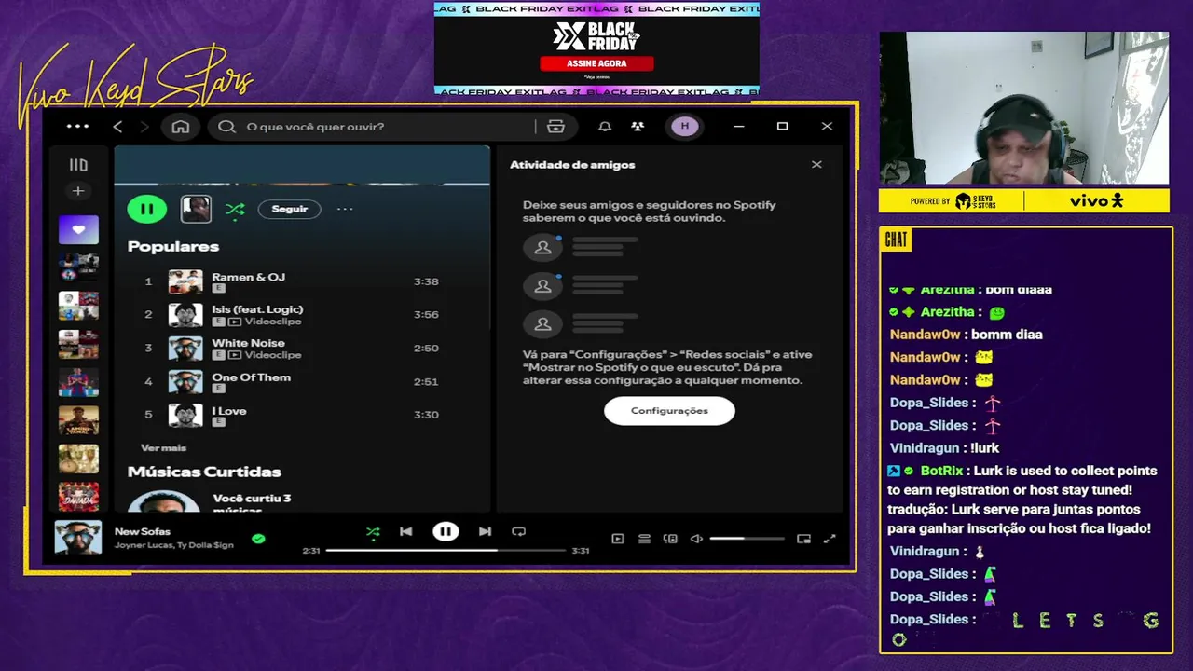This screenshot has height=671, width=1193.
Task: Play track 'One Of Them'
Action: tap(251, 377)
